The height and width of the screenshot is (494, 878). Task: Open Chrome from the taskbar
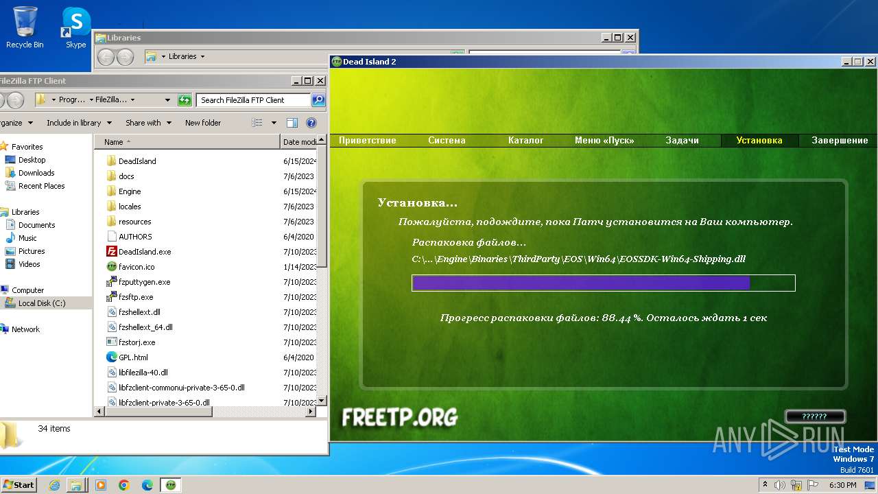[124, 485]
